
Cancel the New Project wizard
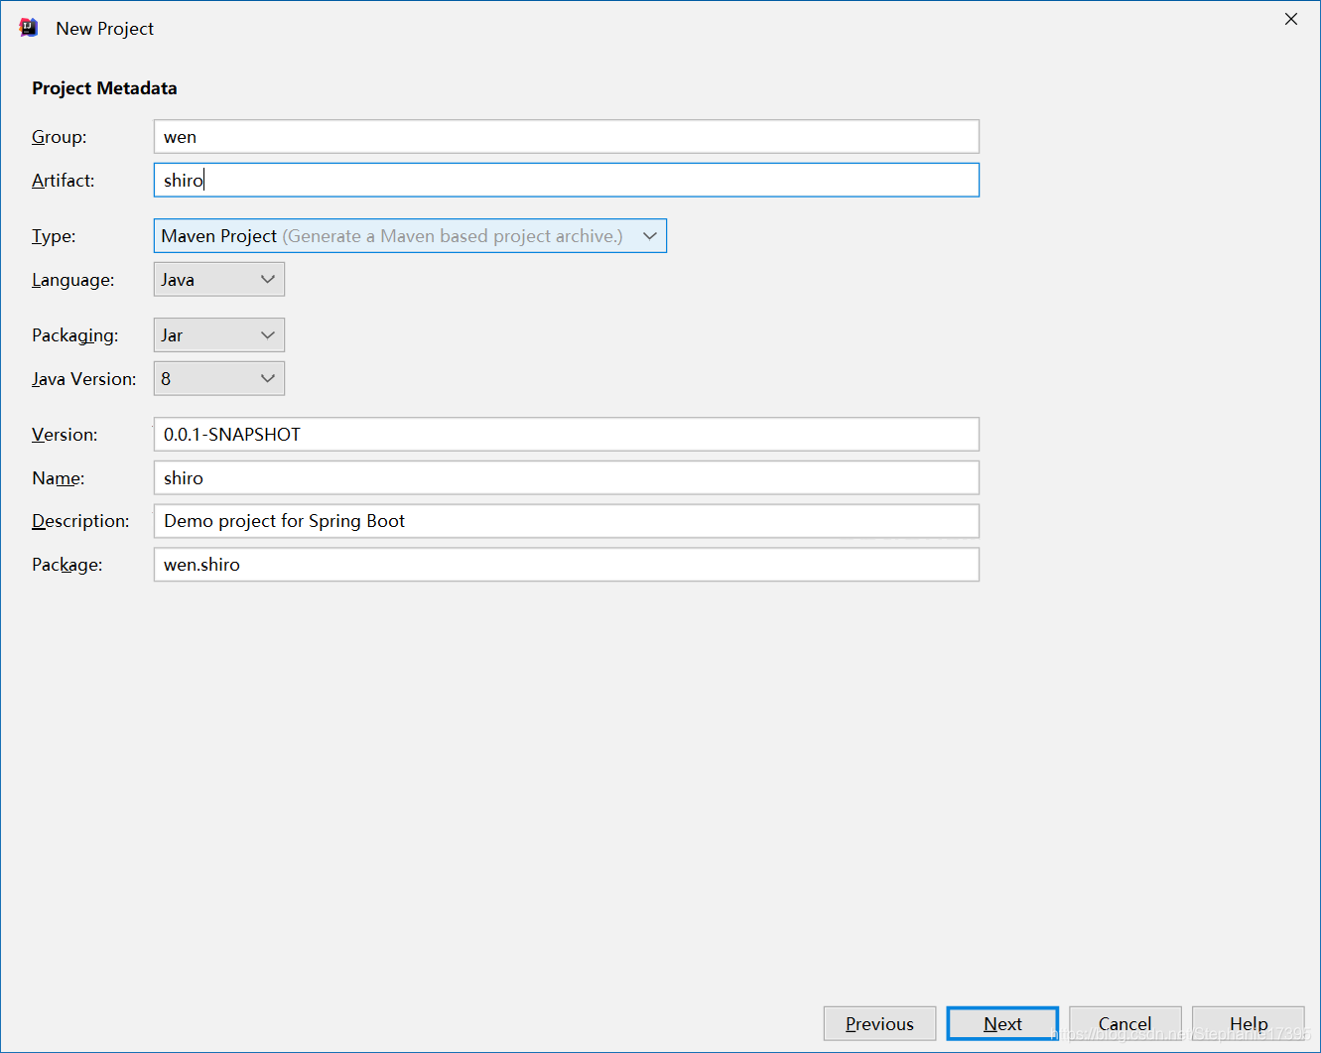[1125, 1023]
